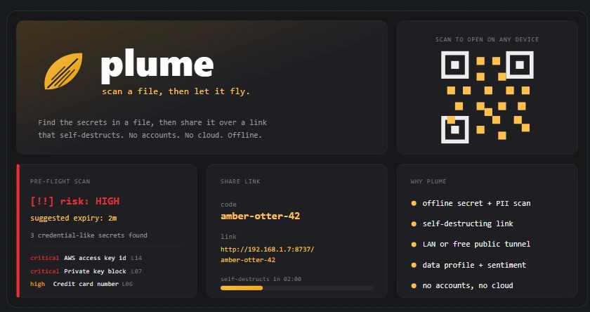Click 'suggested expiry: 2m' text
The image size is (590, 312).
point(73,219)
